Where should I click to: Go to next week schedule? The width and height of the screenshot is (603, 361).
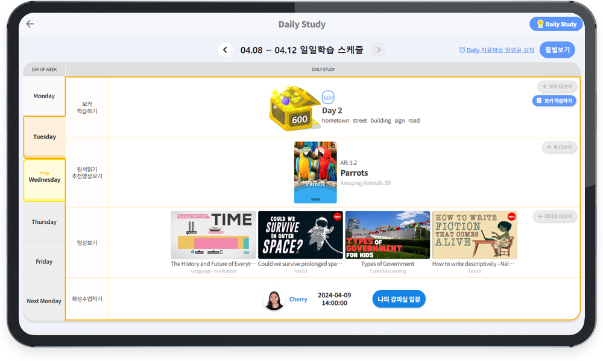click(379, 50)
